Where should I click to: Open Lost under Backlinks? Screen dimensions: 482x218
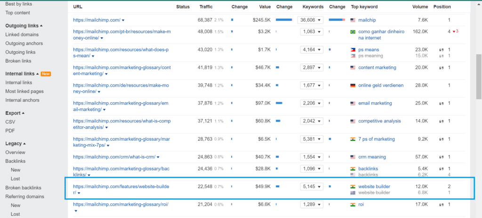[15, 178]
